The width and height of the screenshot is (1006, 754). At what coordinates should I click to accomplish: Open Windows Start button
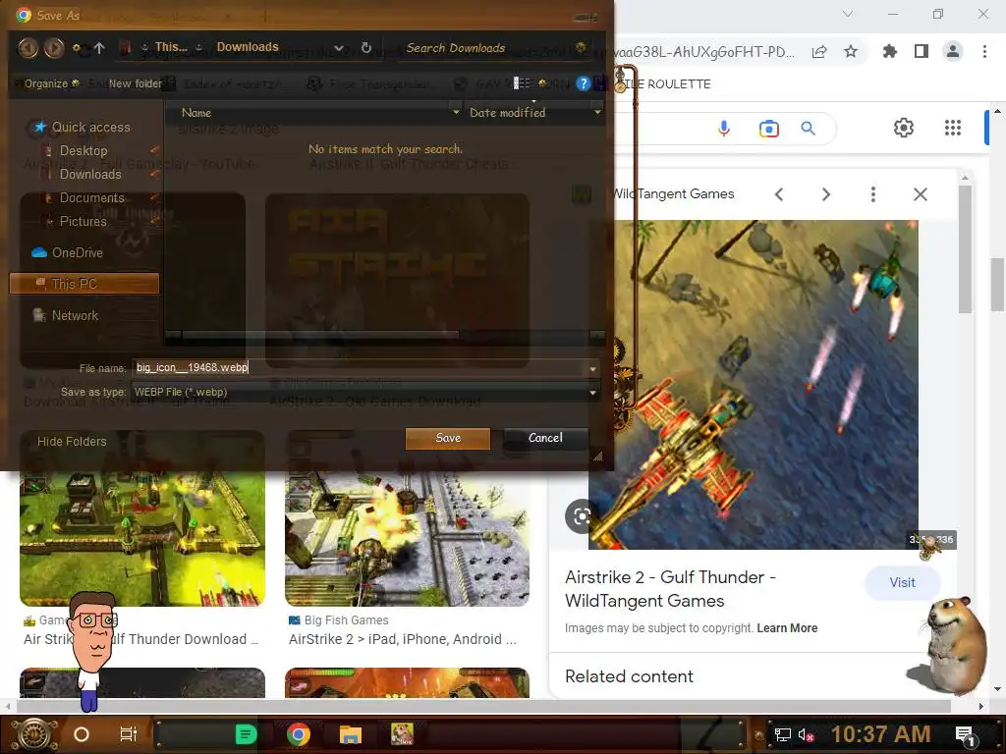point(33,733)
